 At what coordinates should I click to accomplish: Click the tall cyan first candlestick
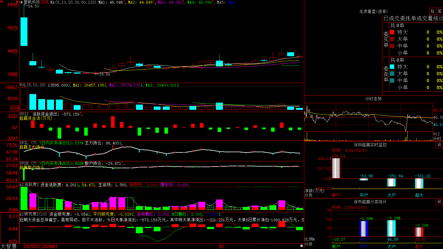[24, 32]
